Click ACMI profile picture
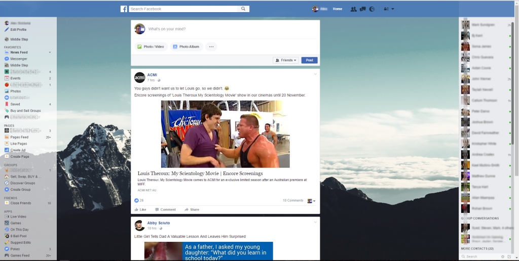The height and width of the screenshot is (261, 519). coord(140,77)
